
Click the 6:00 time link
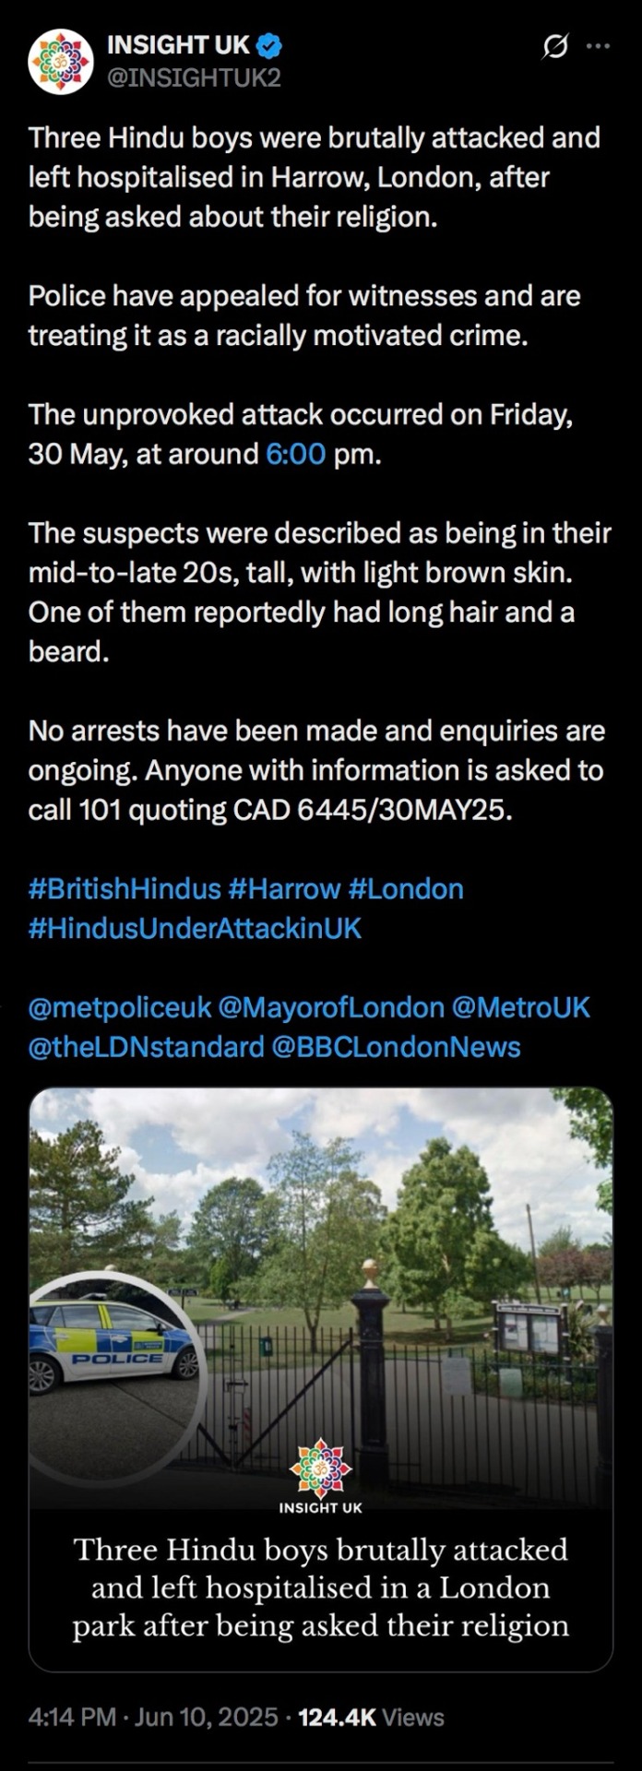(x=295, y=454)
